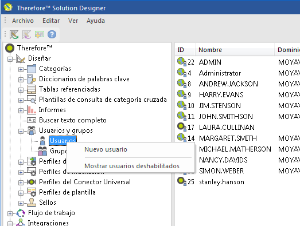
Task: Click the Plantillas de consulta magnifier icon
Action: point(32,100)
